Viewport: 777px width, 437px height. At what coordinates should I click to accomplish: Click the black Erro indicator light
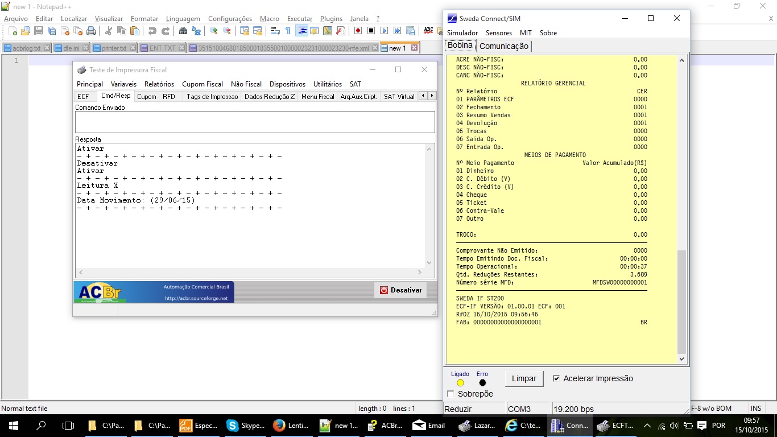[x=482, y=382]
